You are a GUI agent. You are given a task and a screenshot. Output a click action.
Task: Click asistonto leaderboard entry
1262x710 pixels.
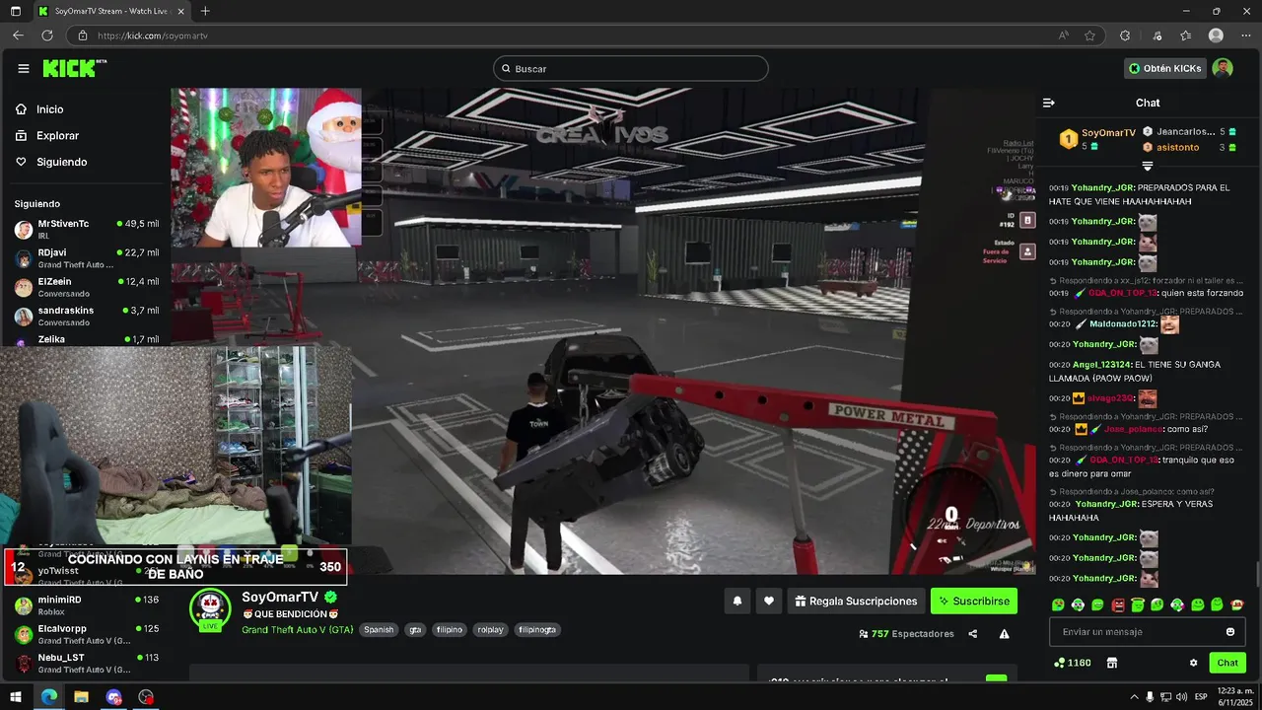coord(1190,147)
